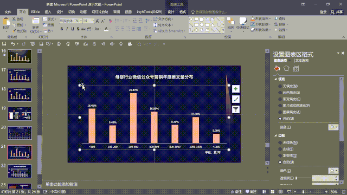Click the Chart Styles paintbrush icon beside chart
Screen dimensions: 347x195
tap(236, 99)
